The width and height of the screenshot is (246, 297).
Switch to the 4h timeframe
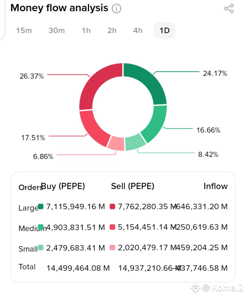click(138, 30)
